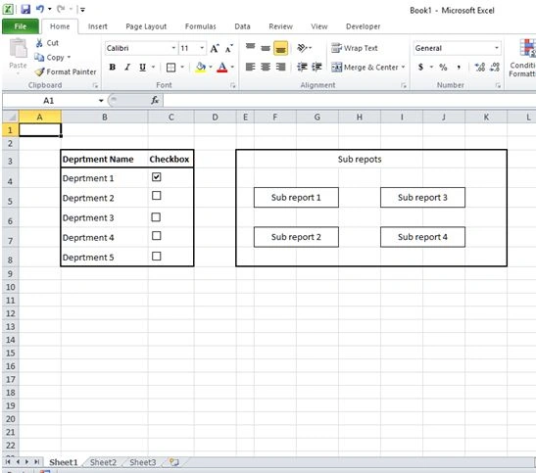Click the Increase Font Size icon
The image size is (536, 473).
[x=215, y=49]
